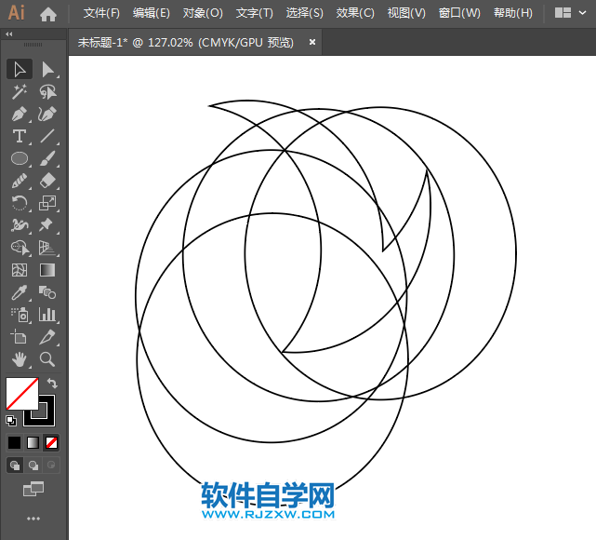Select the Pen tool
Screen dimensions: 596x540
[x=20, y=114]
